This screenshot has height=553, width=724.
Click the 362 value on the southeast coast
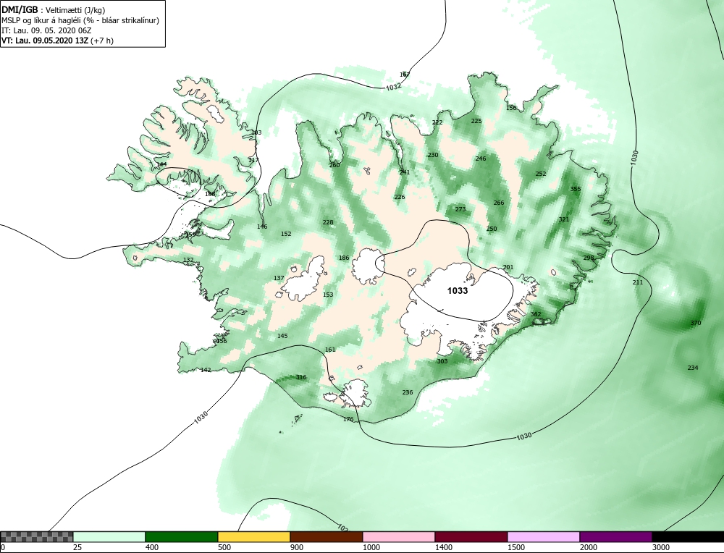pyautogui.click(x=535, y=314)
